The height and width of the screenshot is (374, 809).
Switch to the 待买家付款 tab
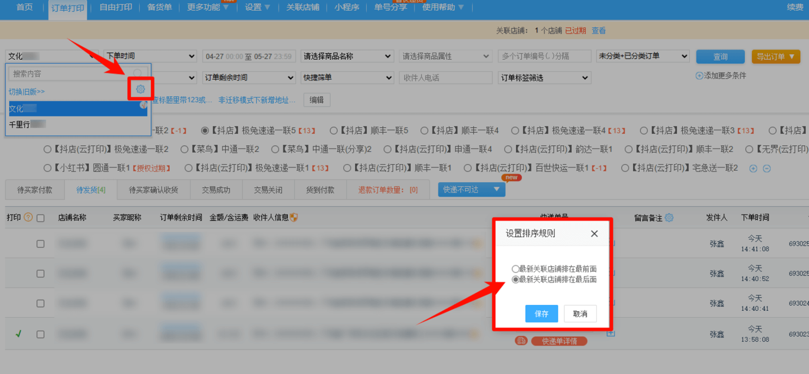tap(35, 190)
